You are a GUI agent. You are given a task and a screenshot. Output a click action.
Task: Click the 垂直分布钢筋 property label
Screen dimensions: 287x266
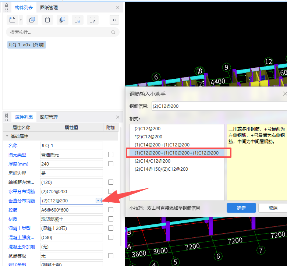click(x=22, y=201)
